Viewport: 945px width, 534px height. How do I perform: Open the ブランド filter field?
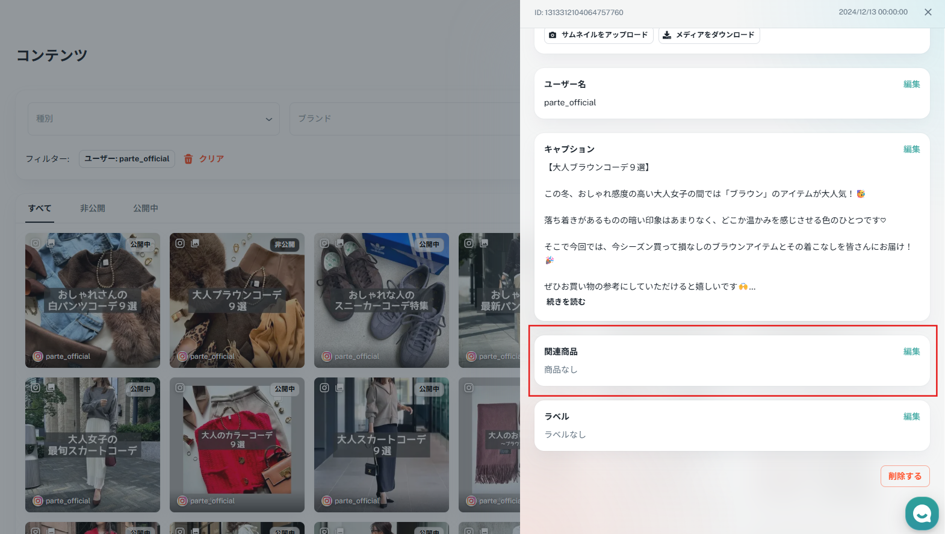click(404, 119)
